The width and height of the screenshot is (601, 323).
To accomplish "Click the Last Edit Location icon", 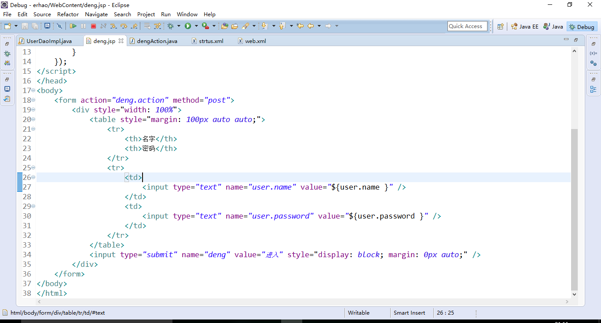I will (300, 26).
